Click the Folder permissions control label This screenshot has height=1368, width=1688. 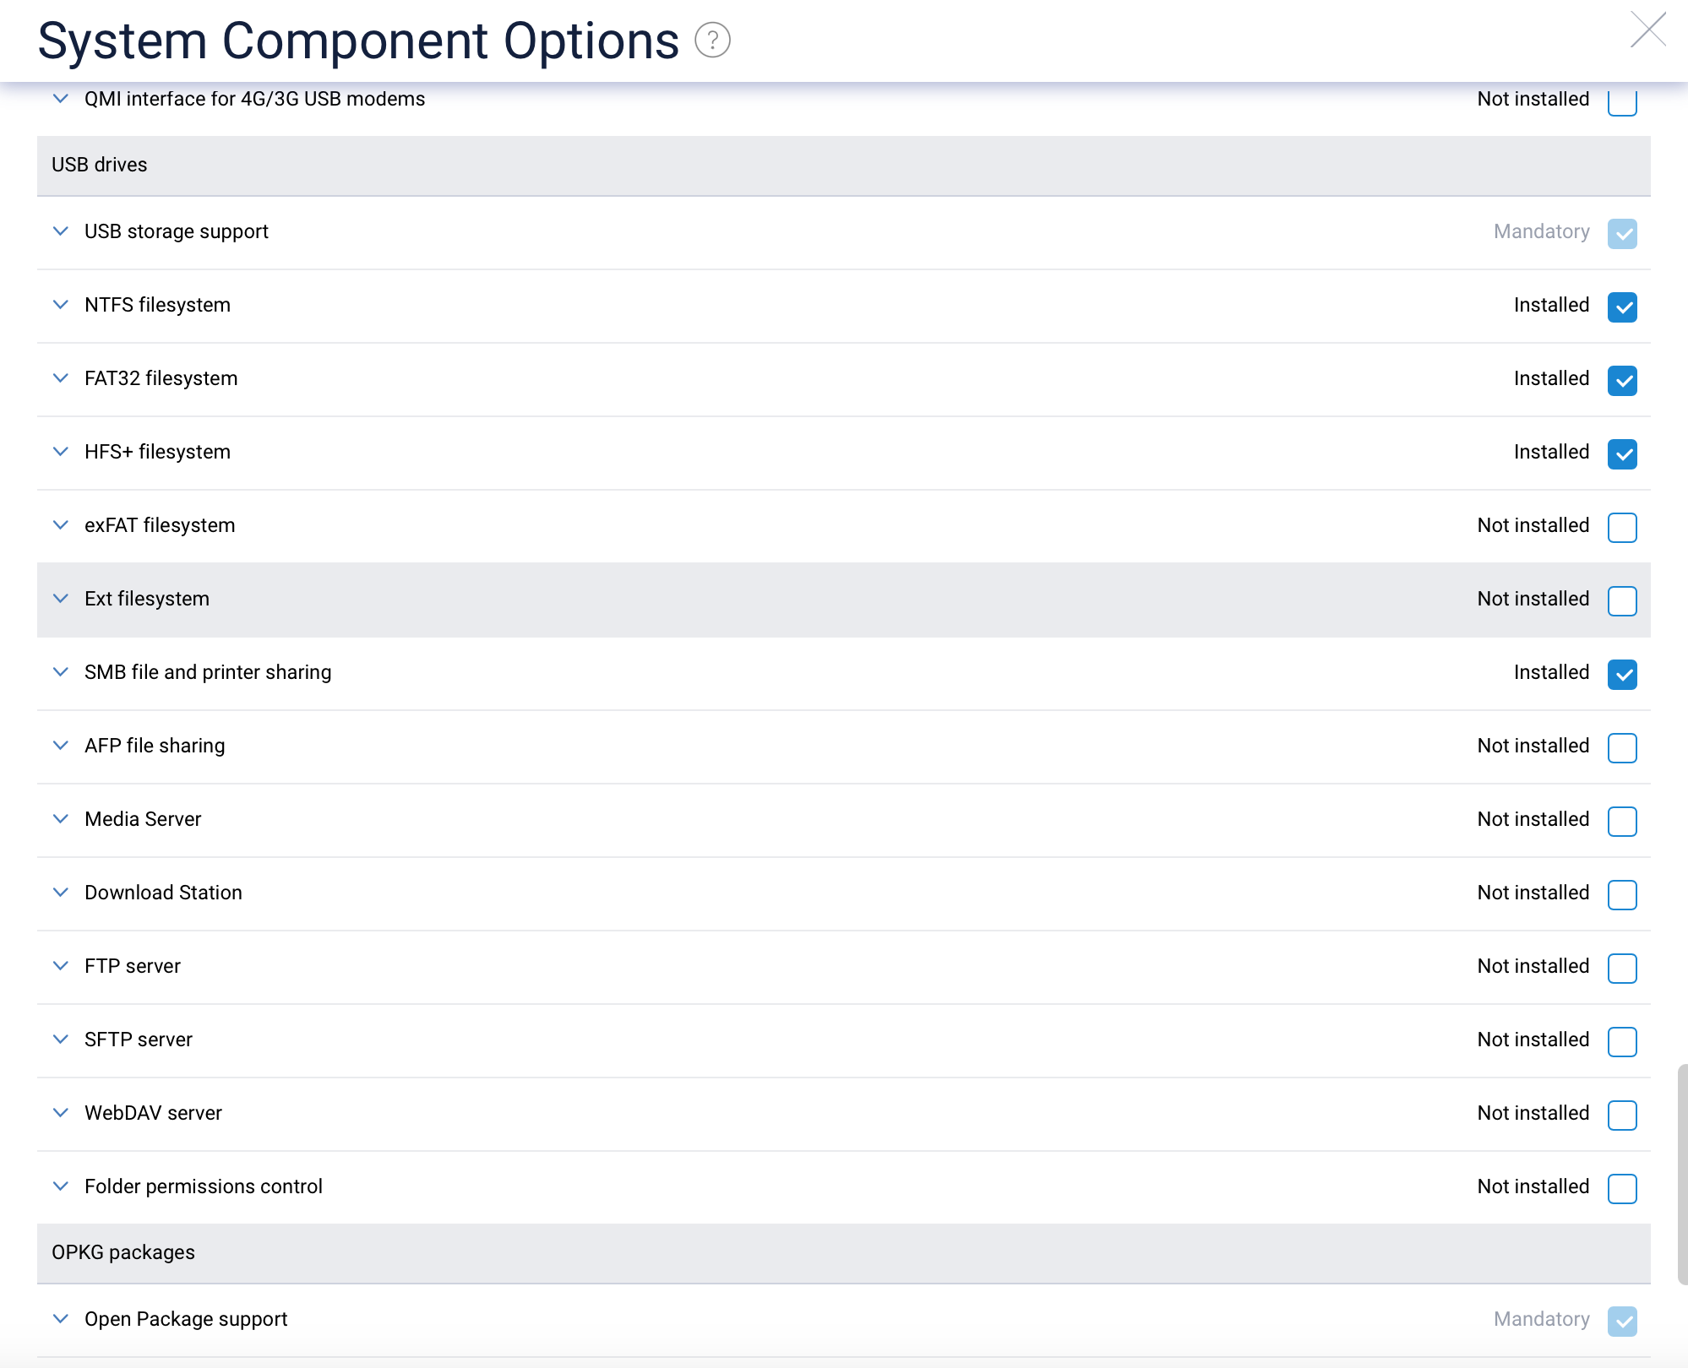(204, 1186)
